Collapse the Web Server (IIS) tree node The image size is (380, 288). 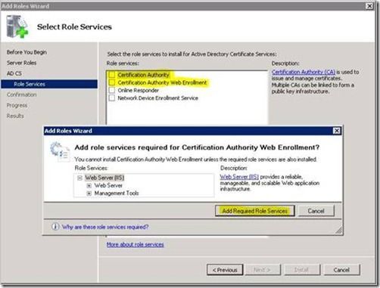tap(79, 178)
